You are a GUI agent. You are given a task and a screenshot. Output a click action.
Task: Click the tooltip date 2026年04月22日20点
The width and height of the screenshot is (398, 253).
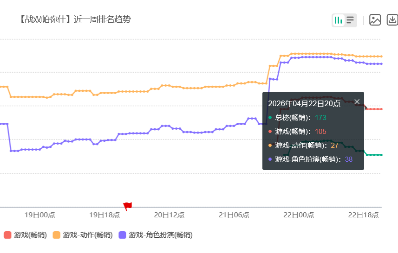(x=304, y=104)
